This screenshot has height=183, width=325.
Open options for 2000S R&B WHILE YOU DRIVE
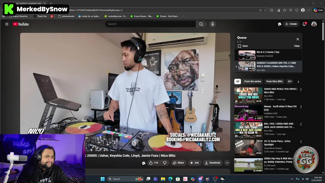click(301, 89)
